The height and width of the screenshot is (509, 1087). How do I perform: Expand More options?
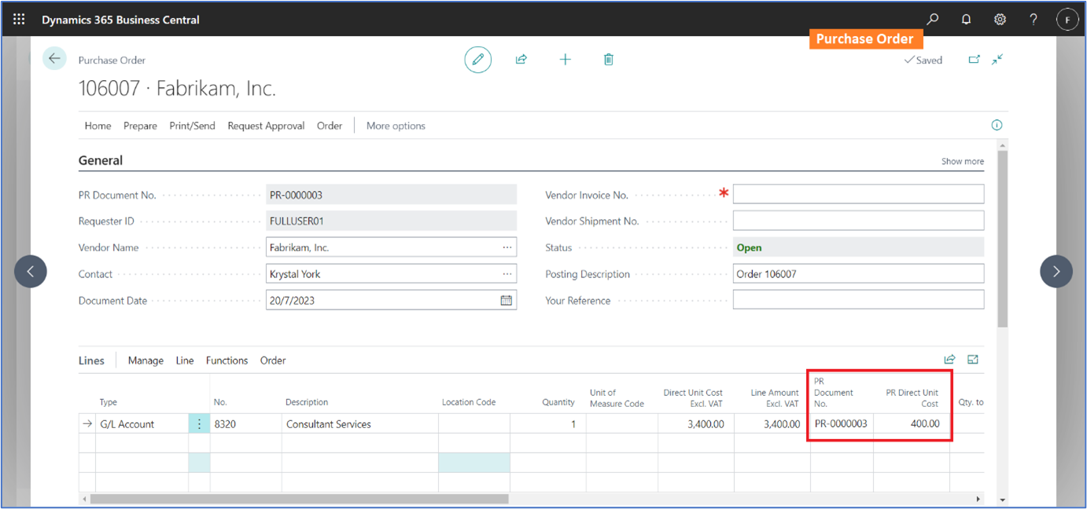point(396,126)
